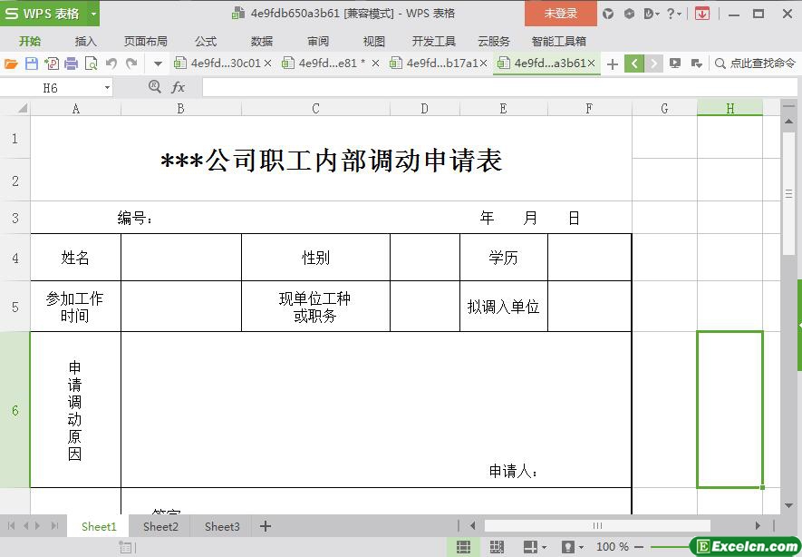
Task: Switch to Sheet3 tab
Action: pyautogui.click(x=222, y=526)
